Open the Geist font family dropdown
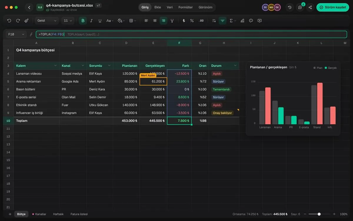The image size is (353, 221). tap(47, 21)
